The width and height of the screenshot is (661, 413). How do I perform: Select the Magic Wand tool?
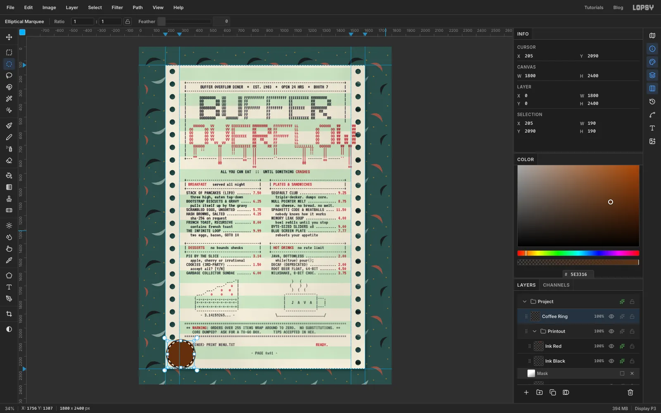(x=9, y=99)
